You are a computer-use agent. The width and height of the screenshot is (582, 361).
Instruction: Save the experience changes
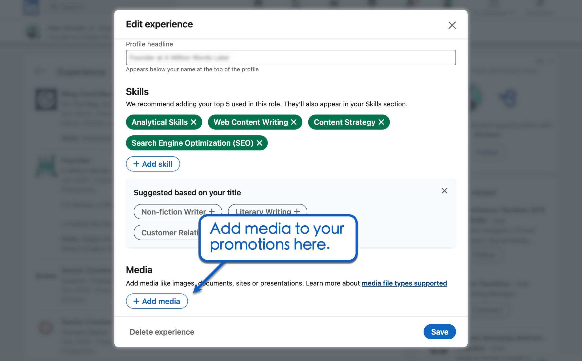coord(439,332)
